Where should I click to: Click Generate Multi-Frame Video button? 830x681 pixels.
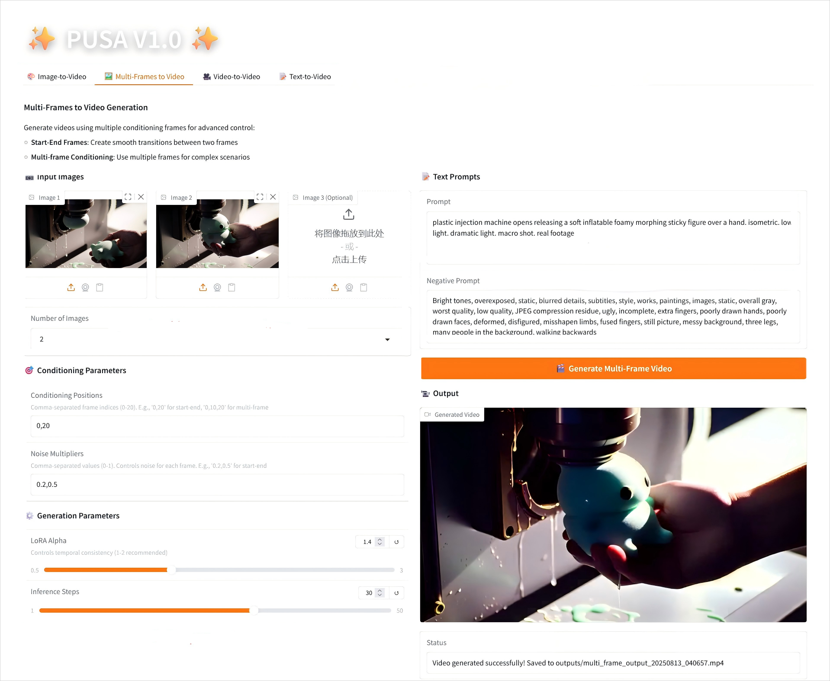click(613, 368)
